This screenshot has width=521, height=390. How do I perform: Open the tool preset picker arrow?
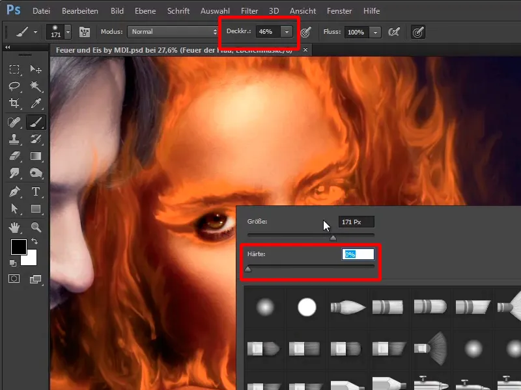(x=35, y=32)
